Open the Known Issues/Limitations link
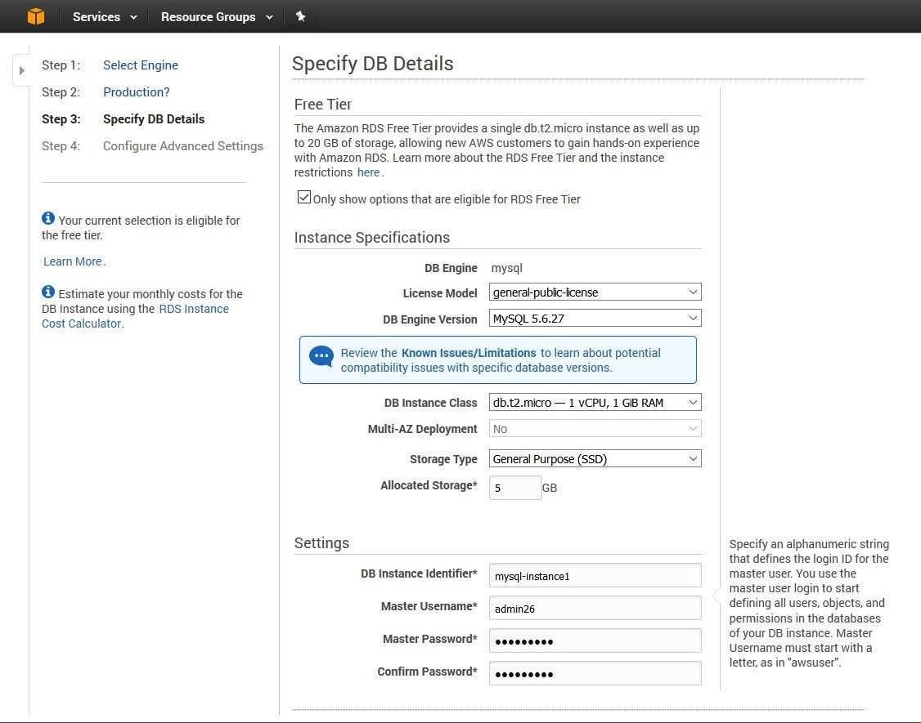 pyautogui.click(x=469, y=353)
